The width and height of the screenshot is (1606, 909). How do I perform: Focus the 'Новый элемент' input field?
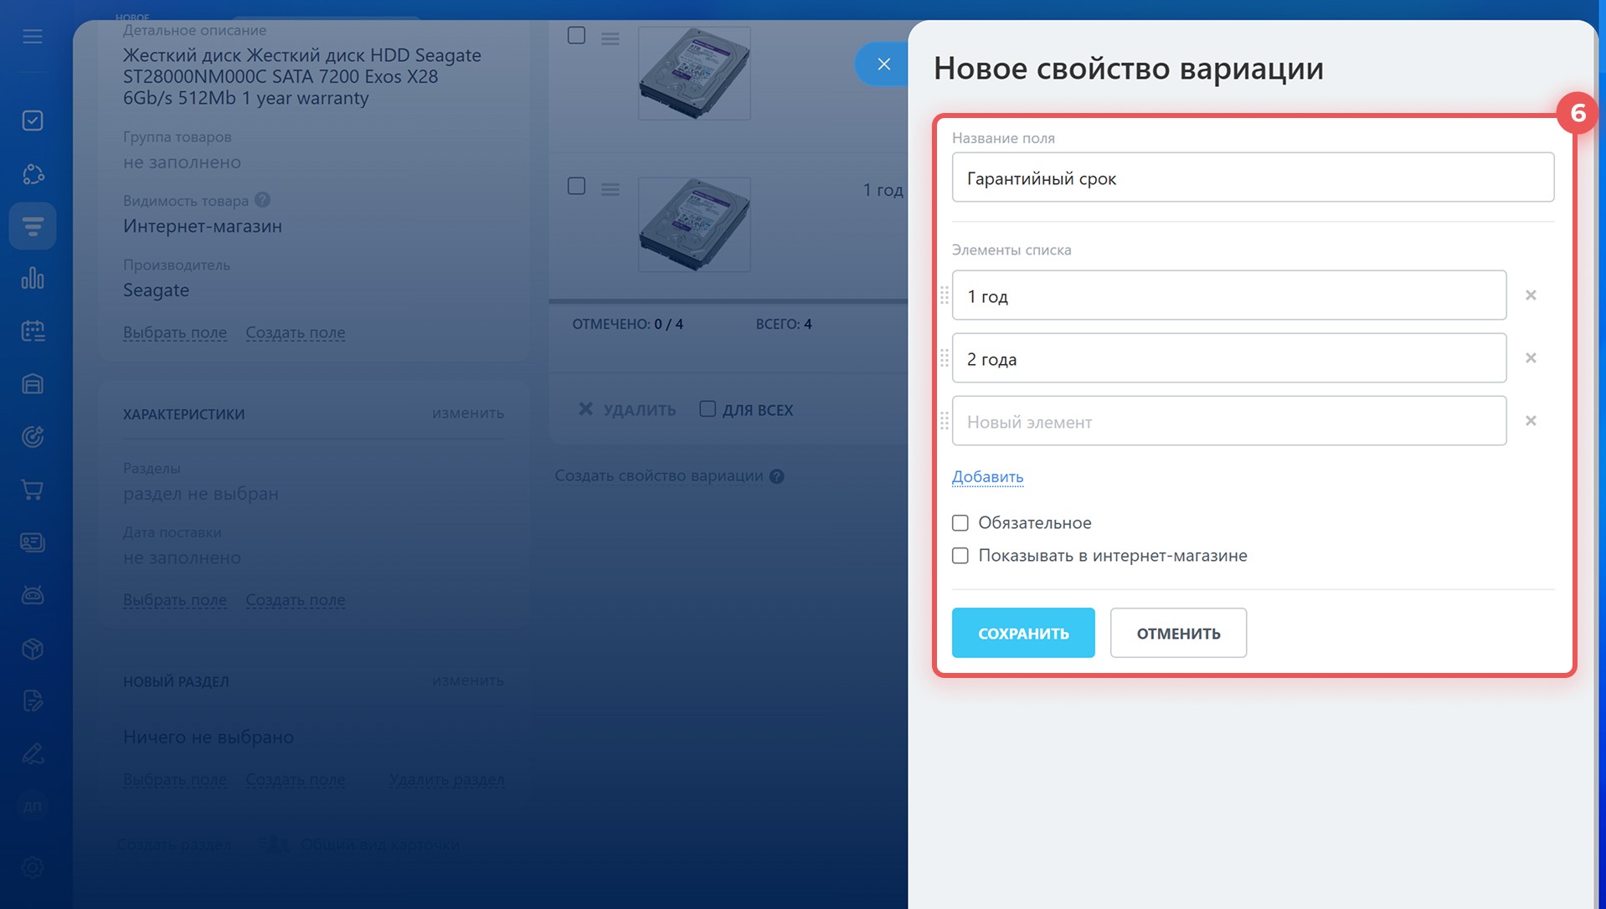(x=1228, y=421)
